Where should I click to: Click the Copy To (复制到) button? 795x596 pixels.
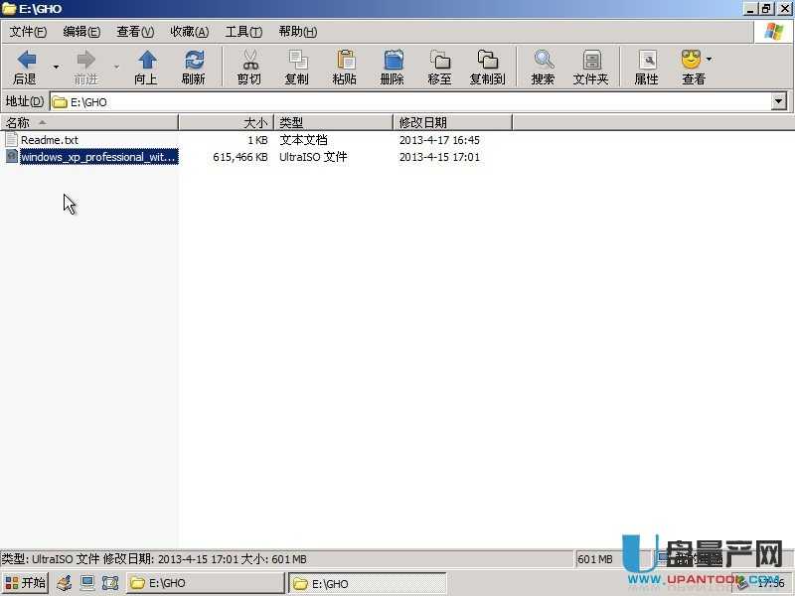(487, 68)
